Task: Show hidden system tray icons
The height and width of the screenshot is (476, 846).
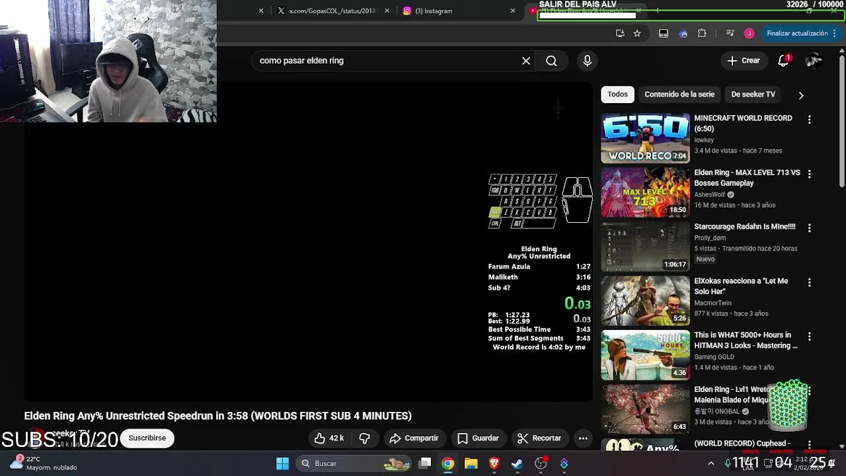Action: 711,463
